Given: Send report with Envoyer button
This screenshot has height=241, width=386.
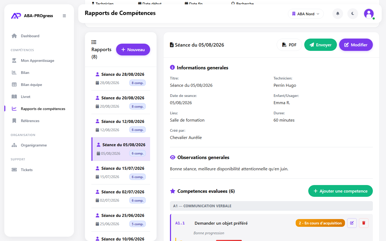Looking at the screenshot, I should point(321,45).
